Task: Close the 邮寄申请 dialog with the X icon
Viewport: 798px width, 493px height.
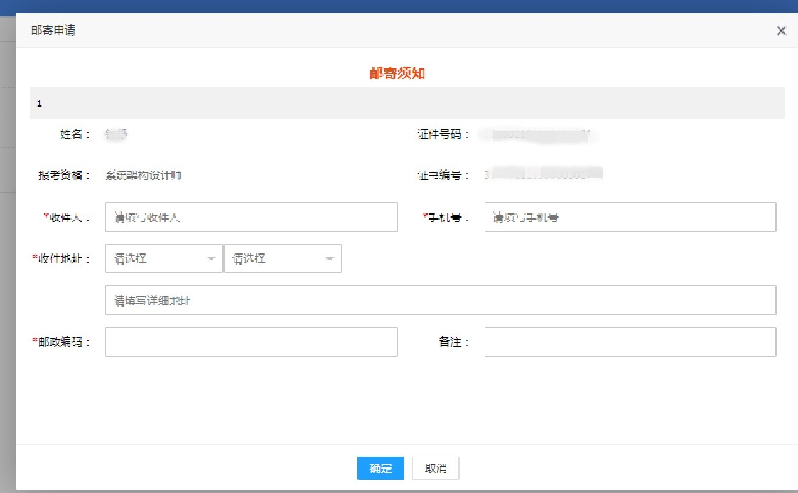Action: click(x=781, y=31)
